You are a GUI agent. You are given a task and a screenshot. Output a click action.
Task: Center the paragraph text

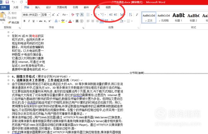tap(93, 21)
